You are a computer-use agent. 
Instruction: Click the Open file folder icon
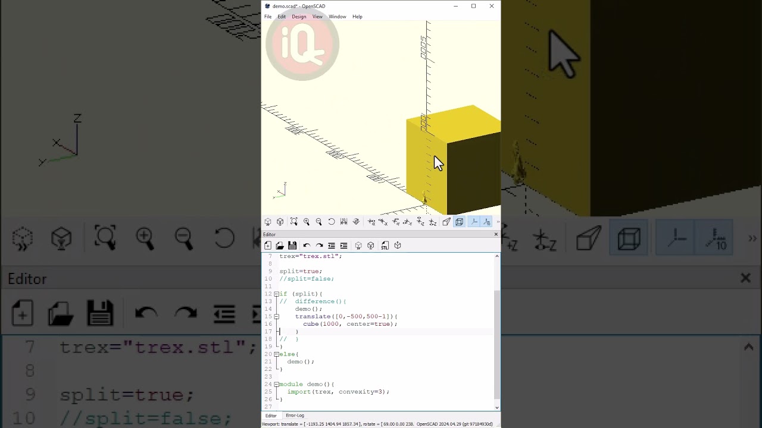[x=280, y=246]
